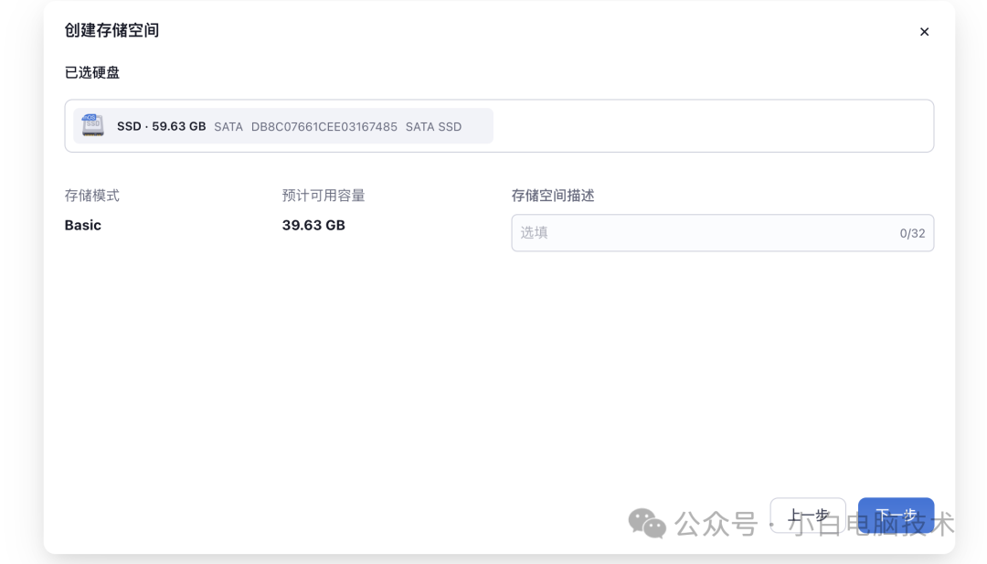This screenshot has width=987, height=564.
Task: Click the Basic storage mode label
Action: [x=82, y=225]
